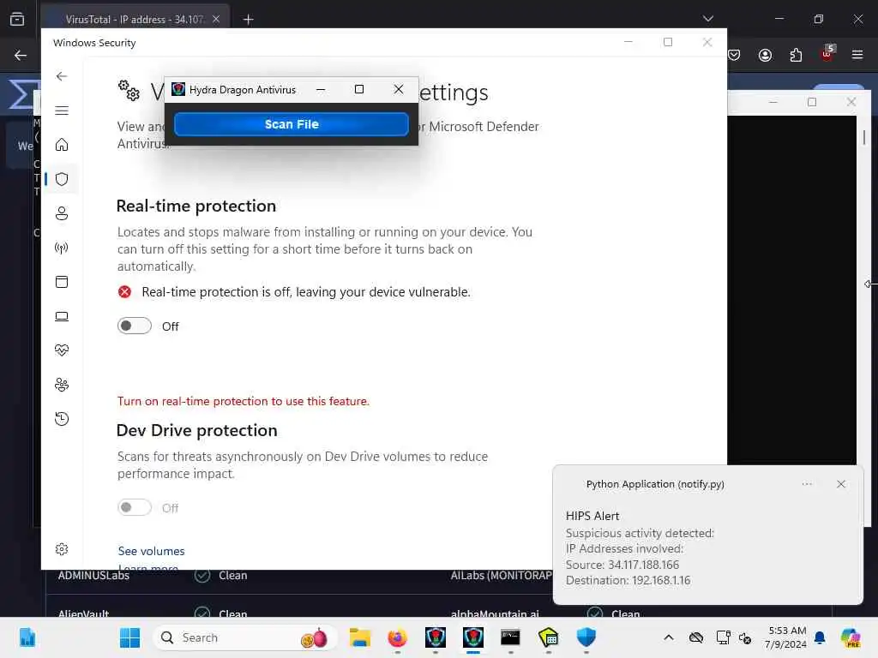Close the VirusTotal browser tab
The height and width of the screenshot is (658, 878).
216,19
